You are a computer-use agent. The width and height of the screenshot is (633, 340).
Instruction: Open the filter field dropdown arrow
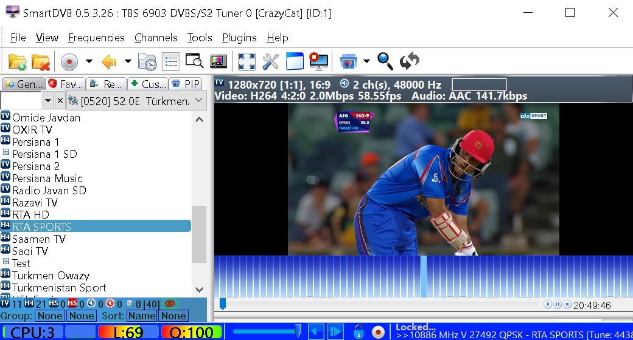click(x=47, y=100)
